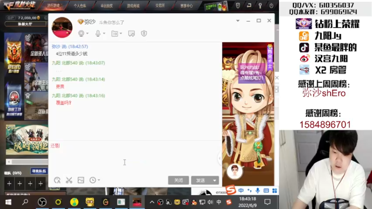Expand the microphone call options arrow

click(x=104, y=33)
